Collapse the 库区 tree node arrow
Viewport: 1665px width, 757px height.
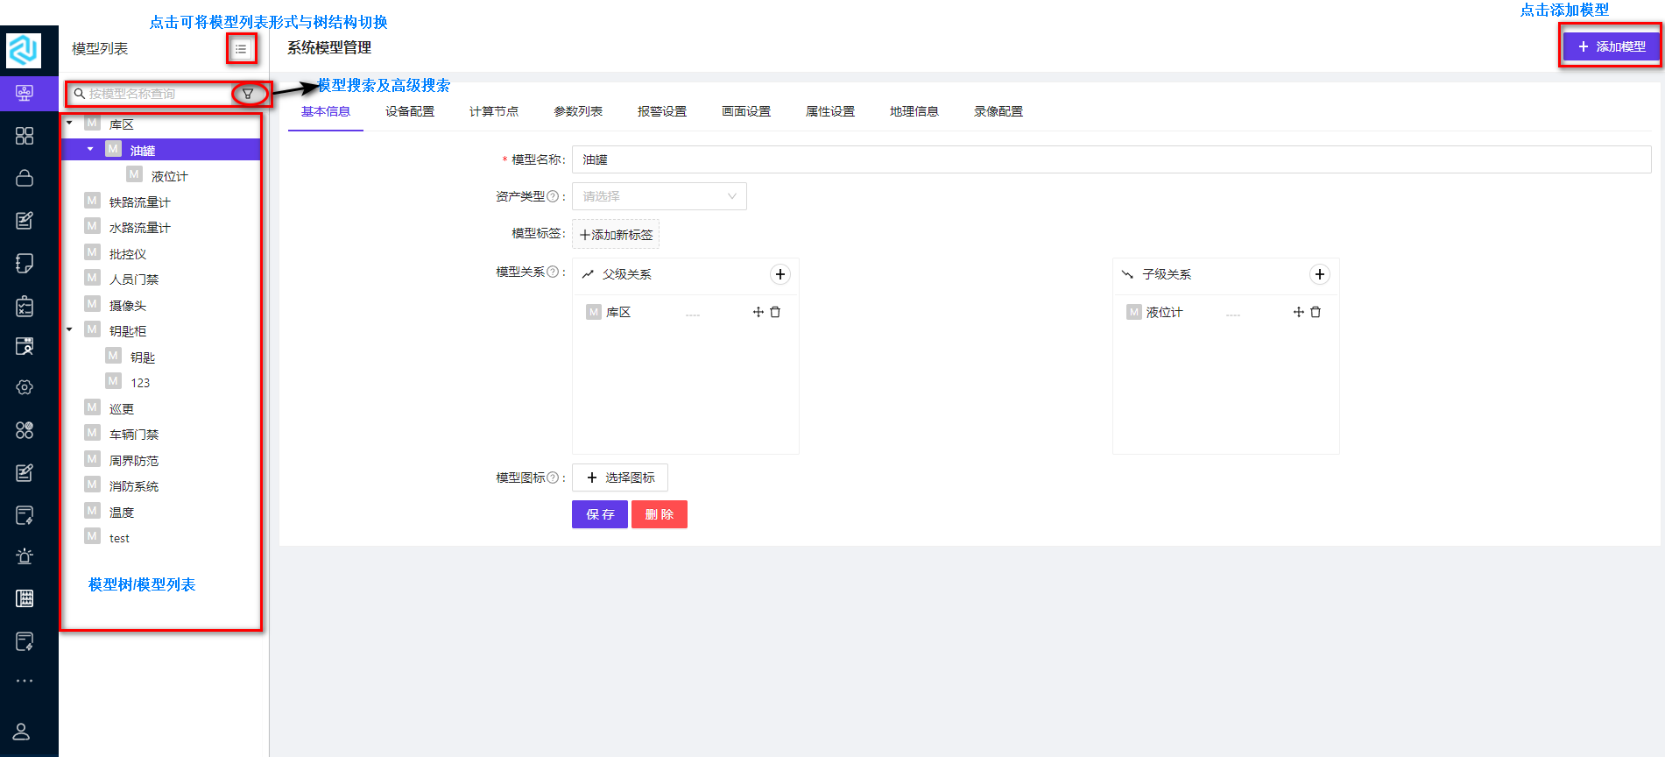[x=69, y=124]
